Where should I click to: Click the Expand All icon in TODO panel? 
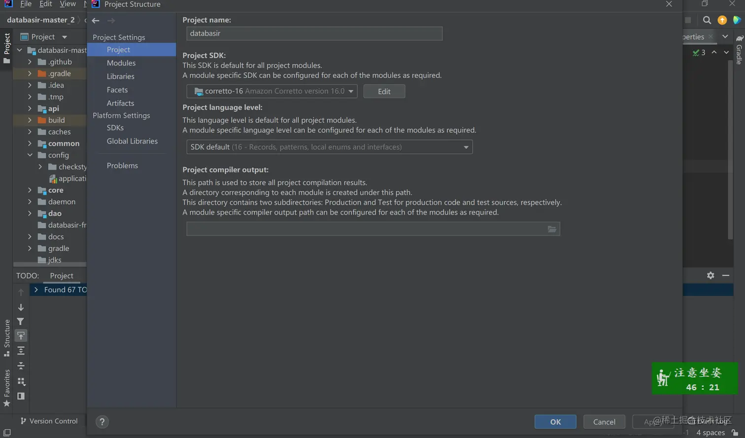click(21, 351)
